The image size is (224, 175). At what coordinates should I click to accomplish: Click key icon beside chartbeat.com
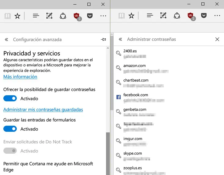tap(119, 82)
